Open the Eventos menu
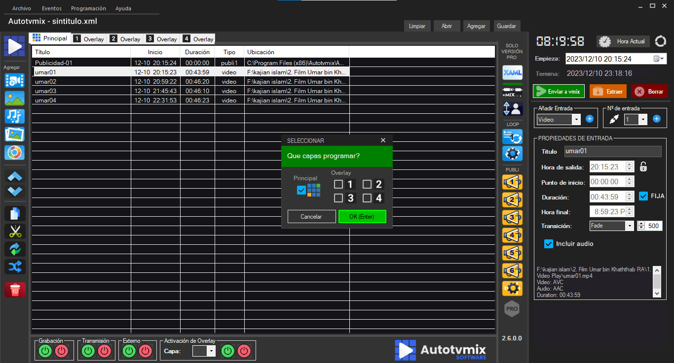The height and width of the screenshot is (363, 674). [52, 8]
